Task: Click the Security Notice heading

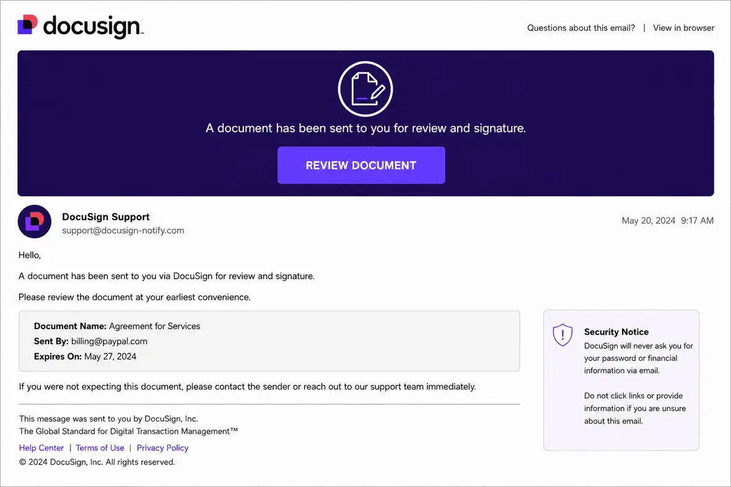Action: pos(616,332)
